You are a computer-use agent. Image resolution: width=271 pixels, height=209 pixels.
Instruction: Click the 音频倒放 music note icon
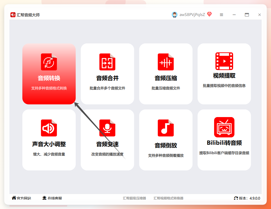(166, 128)
